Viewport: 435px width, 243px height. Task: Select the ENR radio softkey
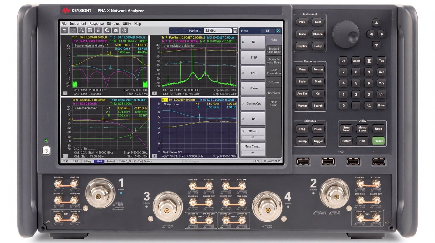[253, 73]
